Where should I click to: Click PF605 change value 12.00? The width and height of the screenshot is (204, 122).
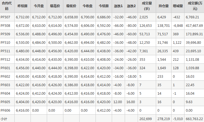[x=118, y=102]
